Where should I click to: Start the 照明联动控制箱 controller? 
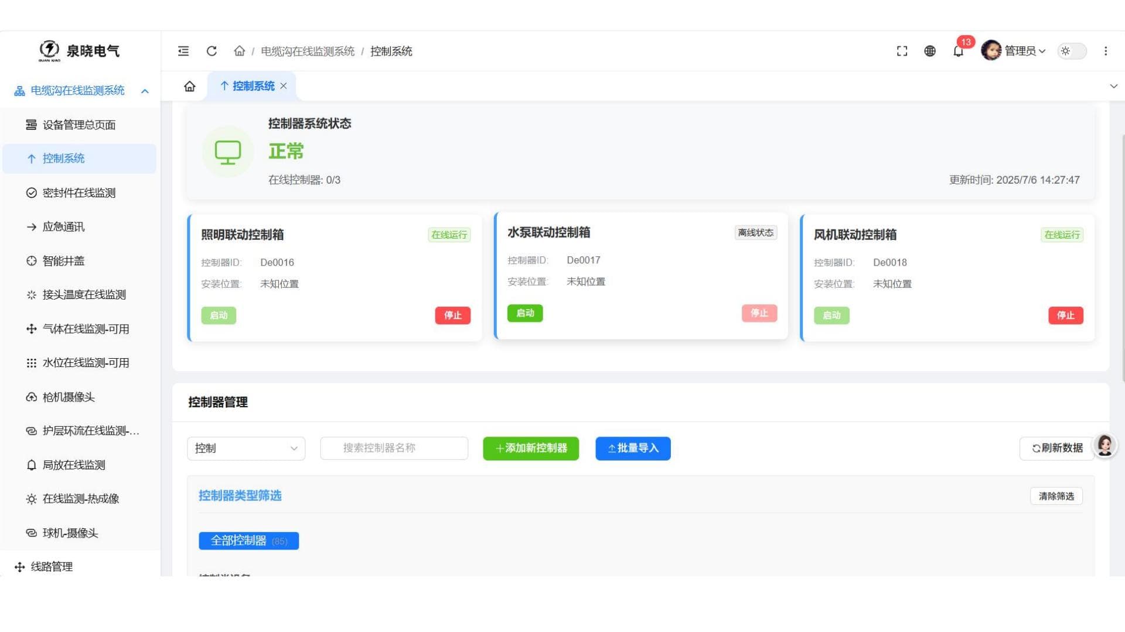(x=219, y=315)
